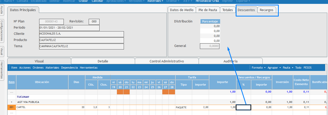Click Grabar in the top menu
328x115 pixels.
click(83, 1)
